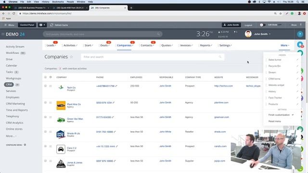The height and width of the screenshot is (173, 308).
Task: Click the global search magnifier in header
Action: (x=158, y=34)
